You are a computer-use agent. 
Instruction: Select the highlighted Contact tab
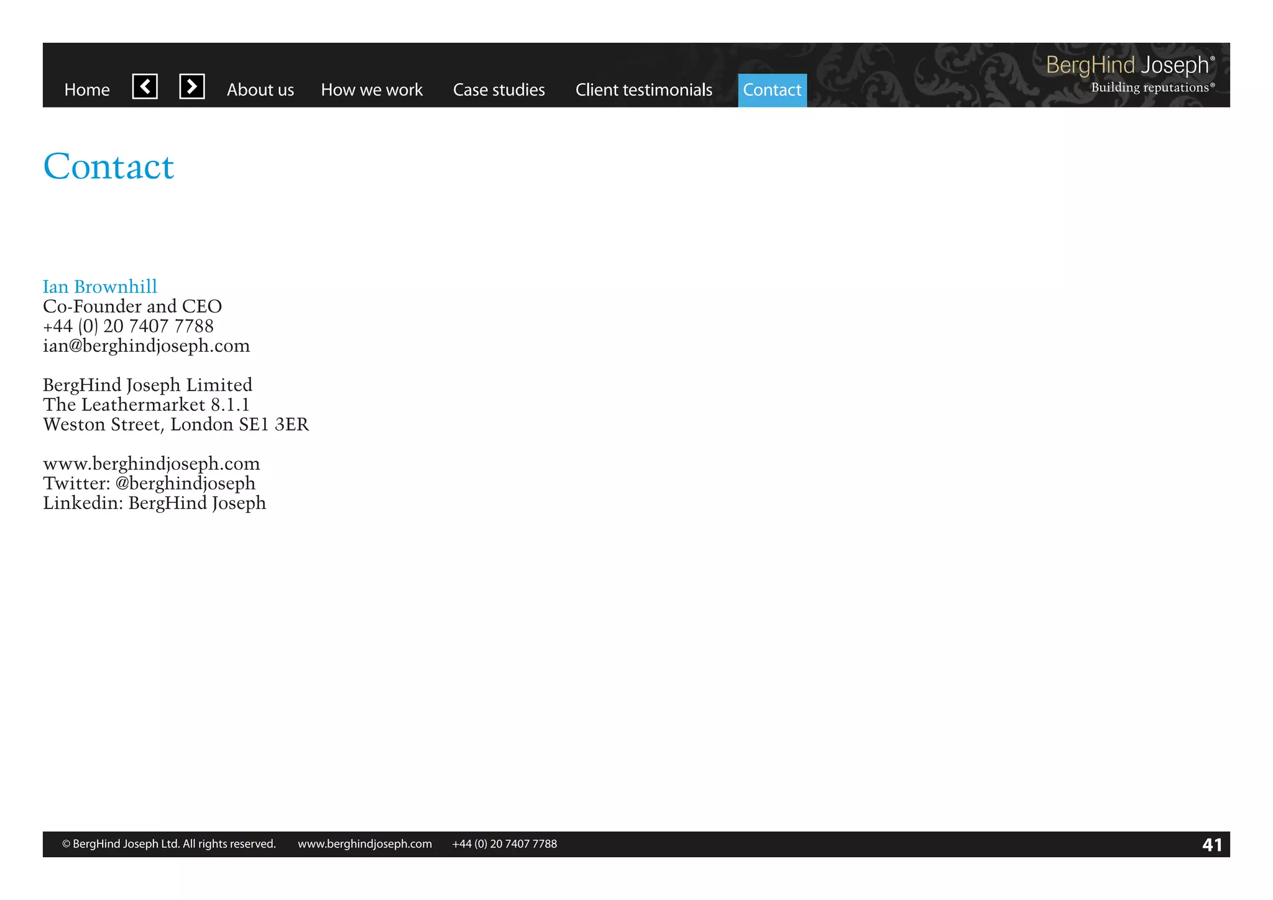click(x=772, y=90)
